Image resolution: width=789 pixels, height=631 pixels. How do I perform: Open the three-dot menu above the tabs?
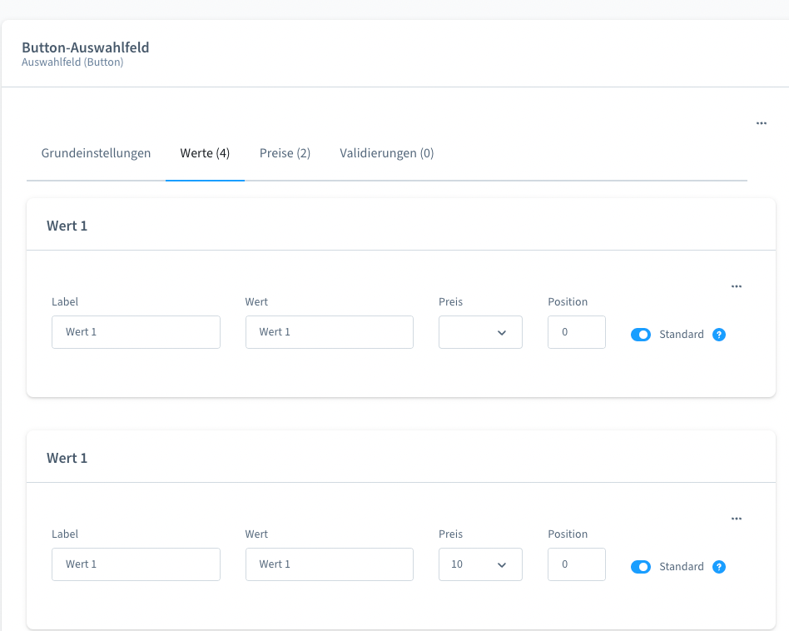tap(761, 123)
